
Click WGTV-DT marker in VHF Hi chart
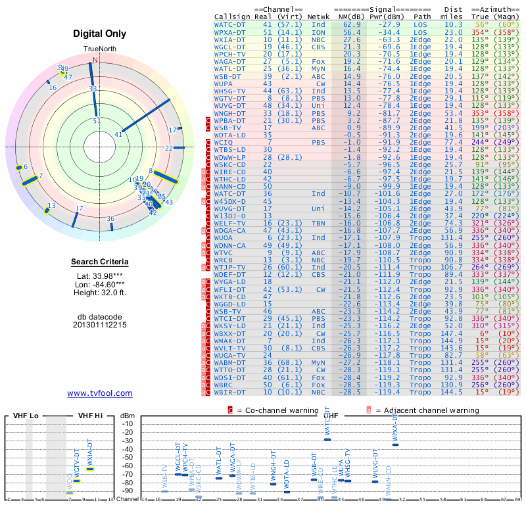coord(77,481)
